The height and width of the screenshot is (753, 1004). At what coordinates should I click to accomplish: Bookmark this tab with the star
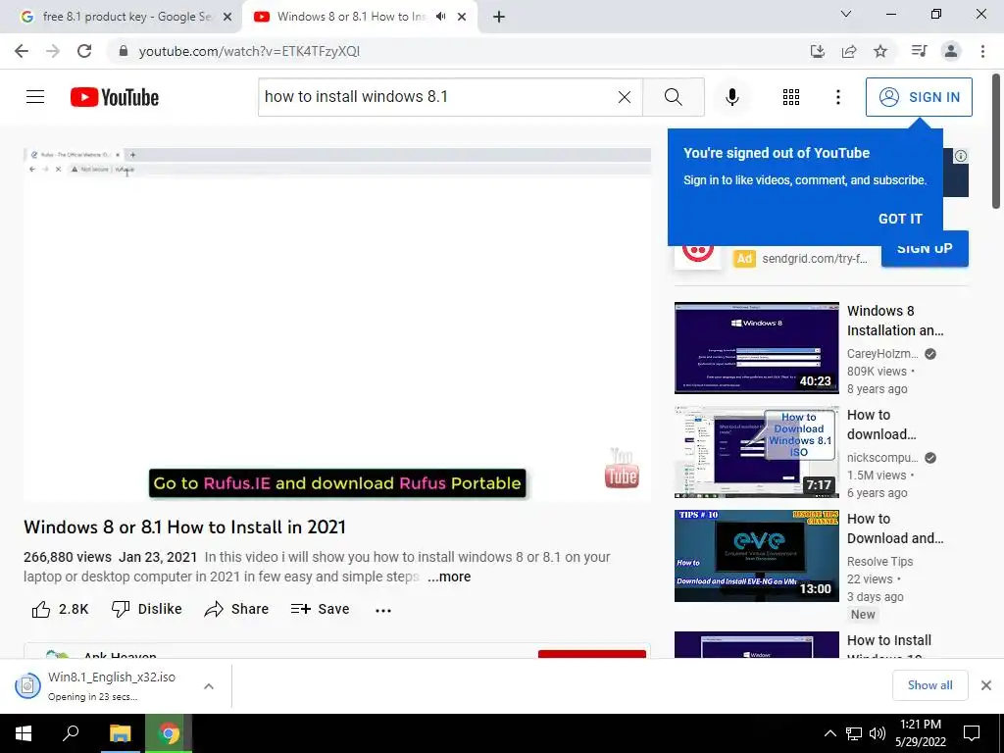click(880, 51)
